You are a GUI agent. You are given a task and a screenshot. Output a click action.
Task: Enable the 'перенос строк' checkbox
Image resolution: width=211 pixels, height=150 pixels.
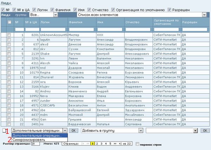coord(137,144)
